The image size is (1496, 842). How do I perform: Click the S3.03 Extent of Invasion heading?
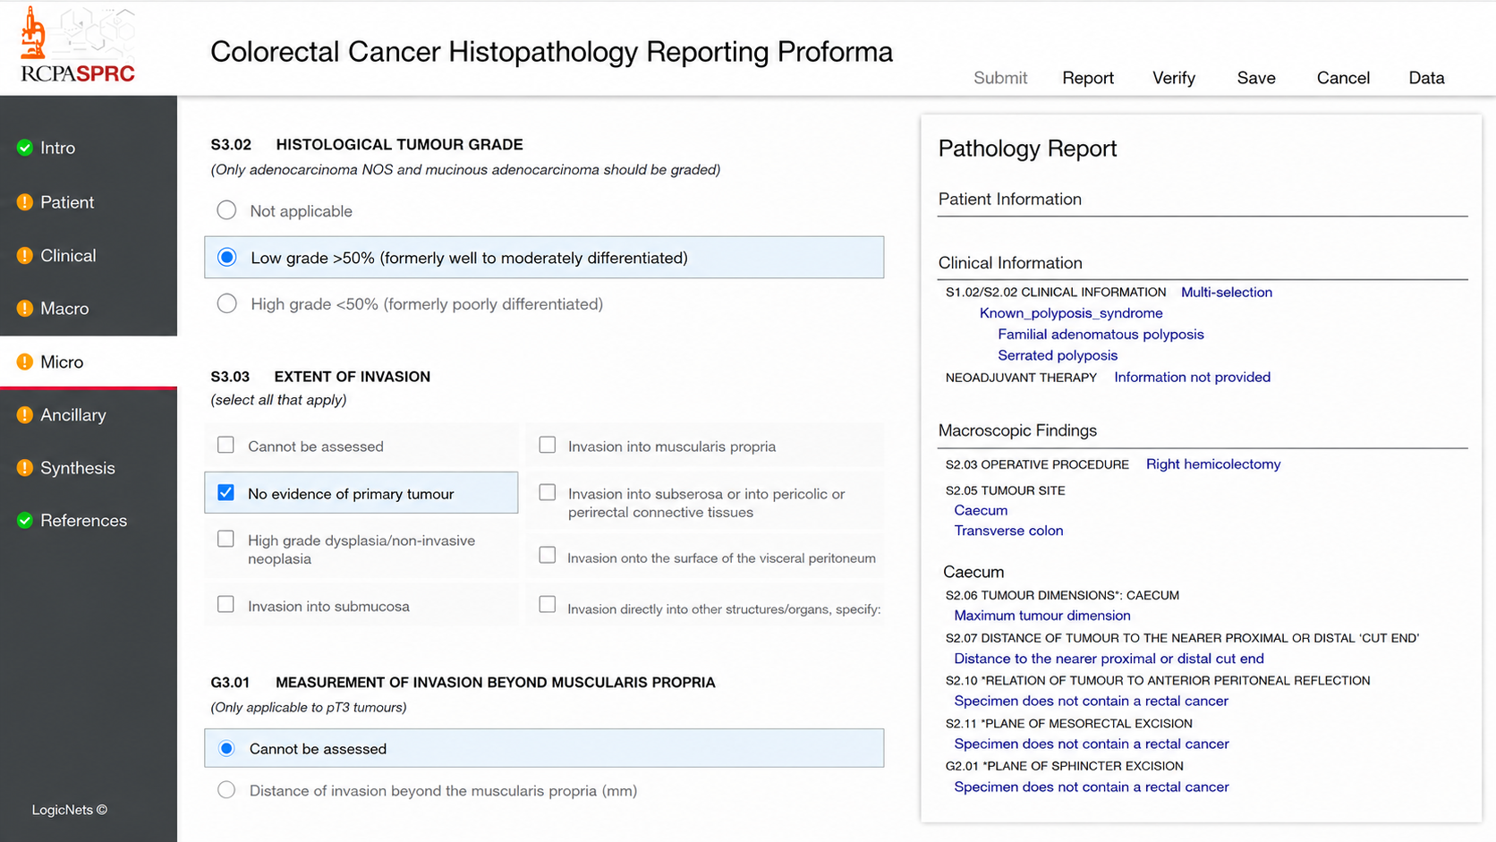pyautogui.click(x=320, y=377)
